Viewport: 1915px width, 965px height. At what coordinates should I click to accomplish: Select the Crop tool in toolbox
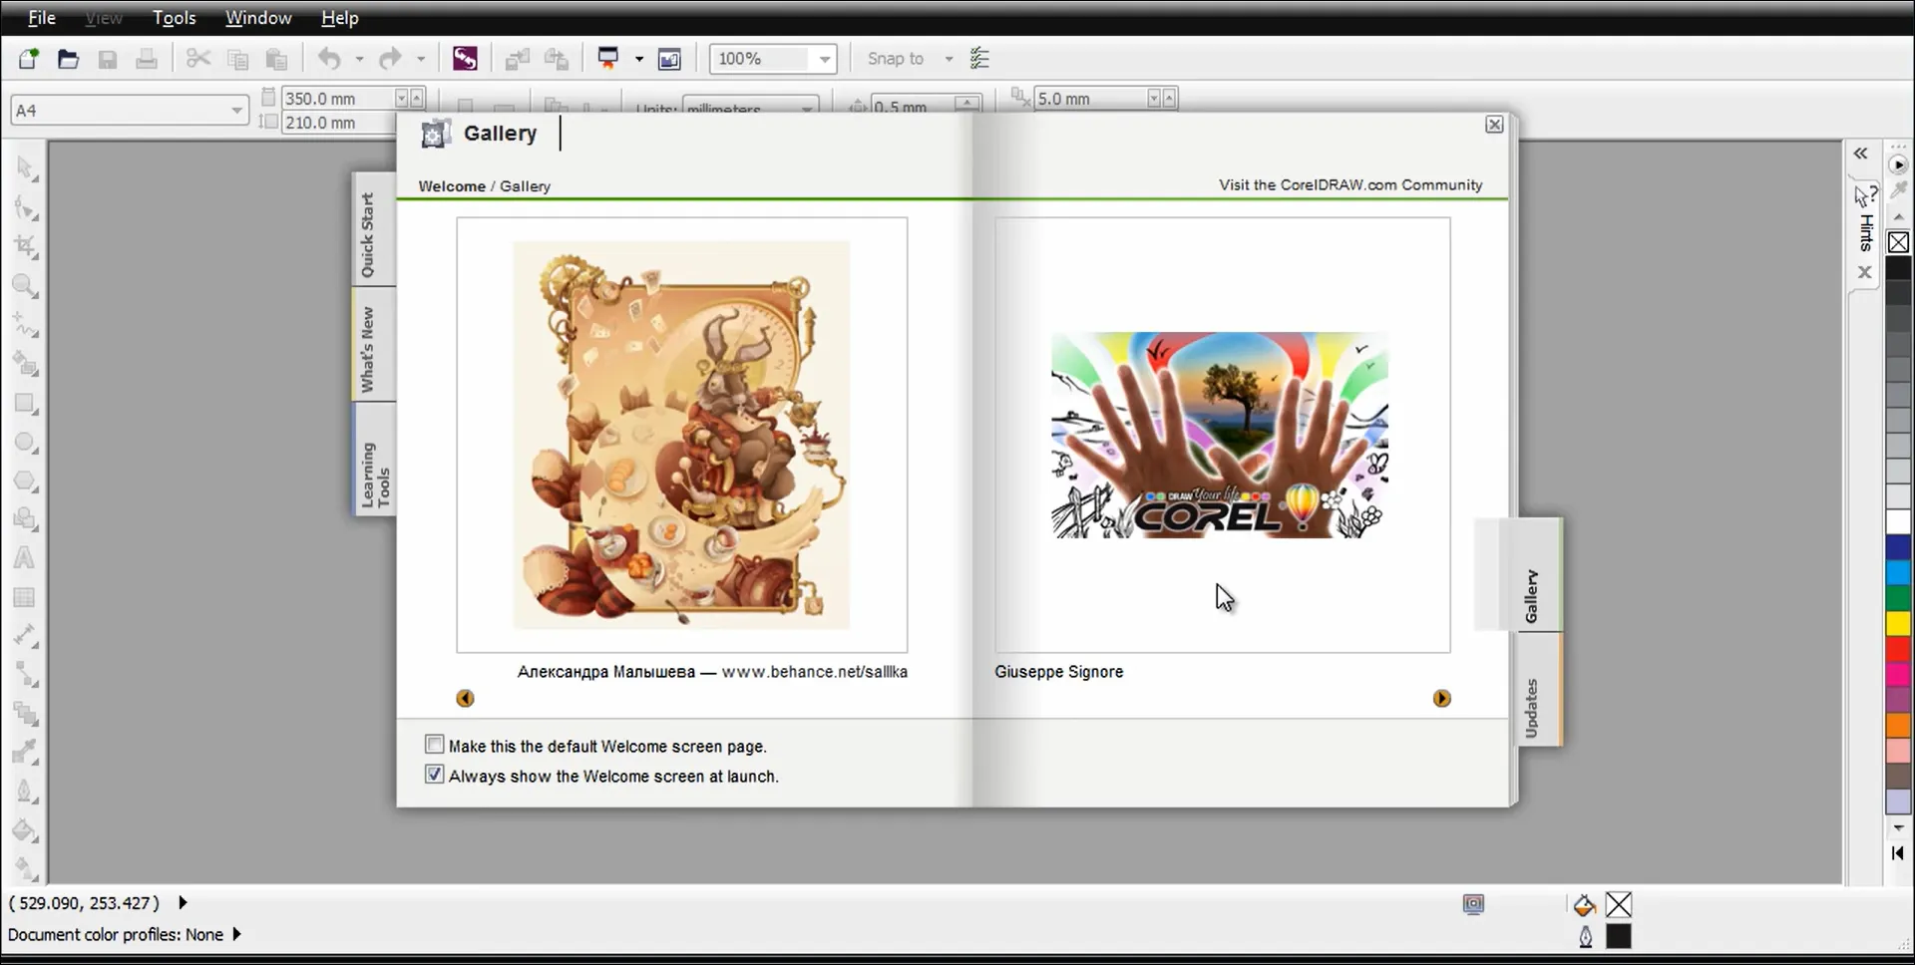coord(25,246)
